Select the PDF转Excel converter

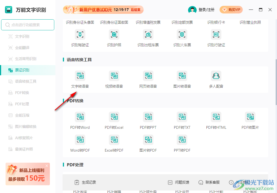click(x=114, y=121)
